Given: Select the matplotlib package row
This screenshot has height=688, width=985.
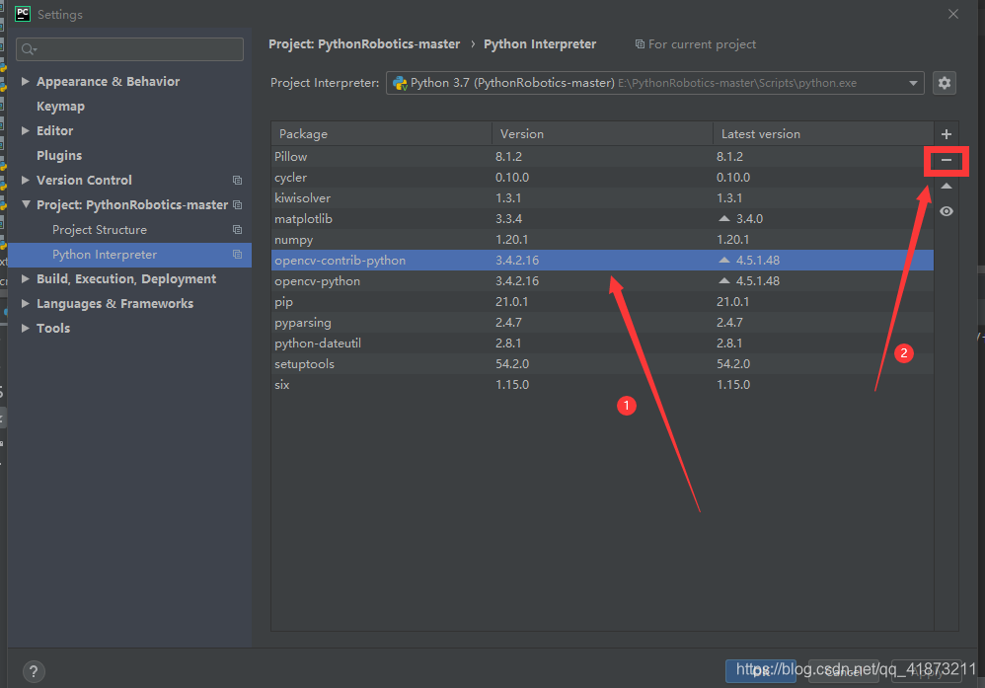Looking at the screenshot, I should pos(602,219).
